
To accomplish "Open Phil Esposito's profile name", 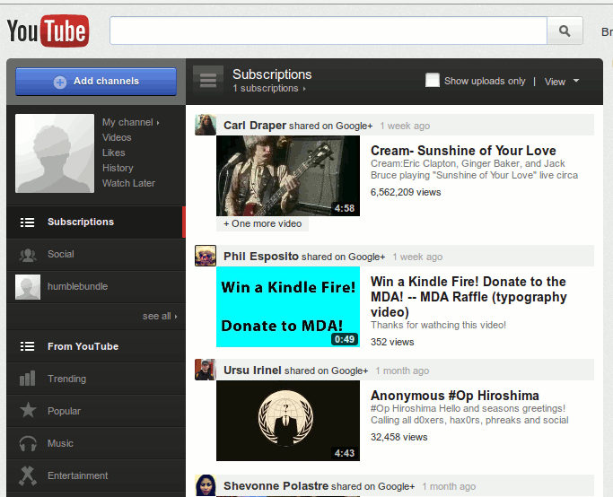I will pyautogui.click(x=261, y=257).
